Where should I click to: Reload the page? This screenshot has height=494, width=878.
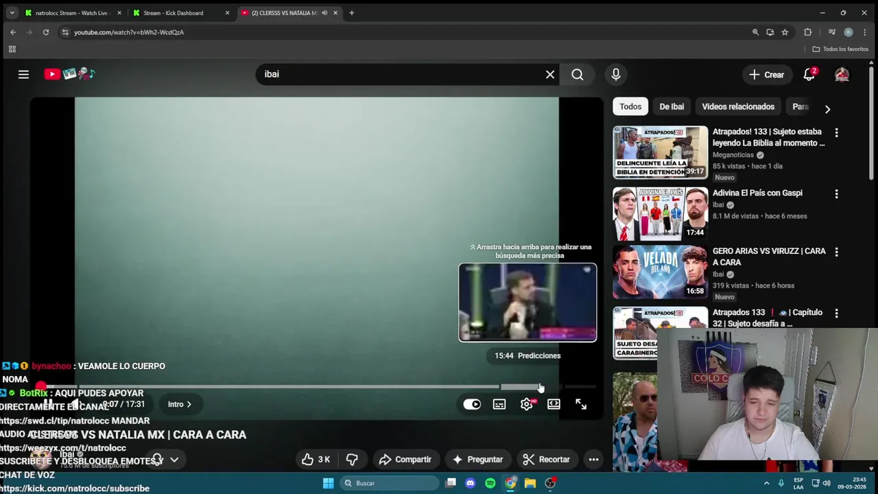click(46, 32)
